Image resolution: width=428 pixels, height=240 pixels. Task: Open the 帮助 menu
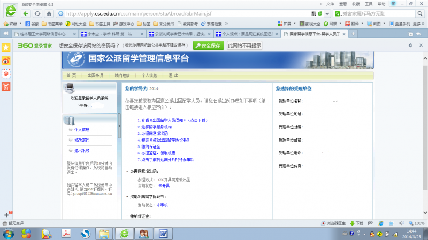[381, 4]
